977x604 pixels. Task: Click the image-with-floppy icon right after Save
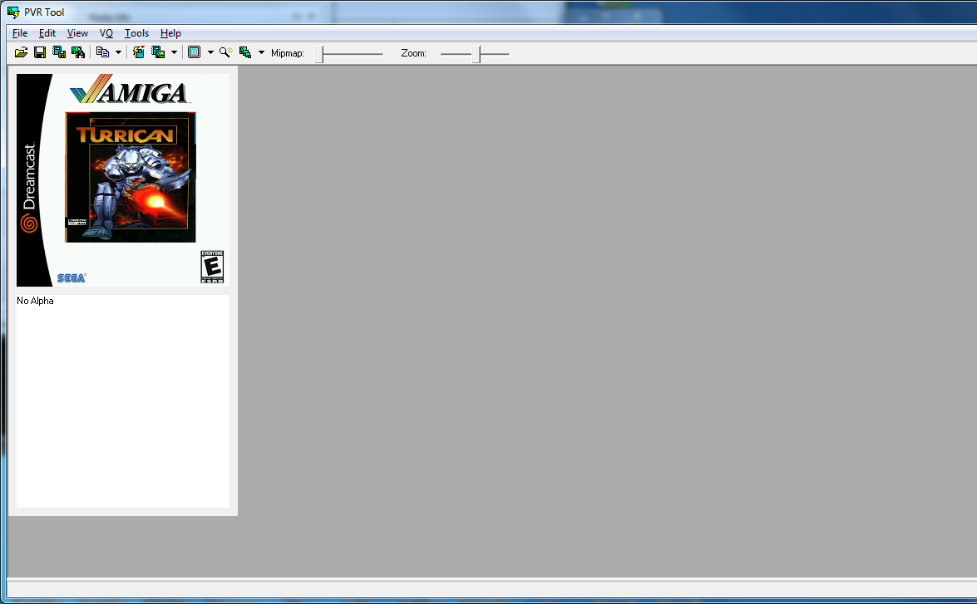(59, 53)
